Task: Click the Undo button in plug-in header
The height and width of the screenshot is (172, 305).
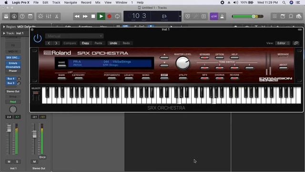Action: (x=113, y=43)
